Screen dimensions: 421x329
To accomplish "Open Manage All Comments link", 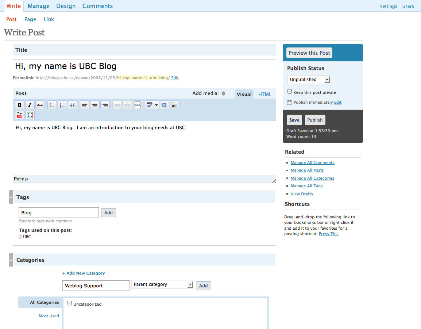I will (x=313, y=162).
